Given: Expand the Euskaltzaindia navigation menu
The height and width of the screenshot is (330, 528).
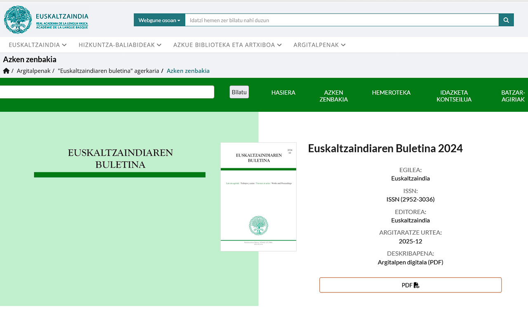Looking at the screenshot, I should click(x=38, y=45).
